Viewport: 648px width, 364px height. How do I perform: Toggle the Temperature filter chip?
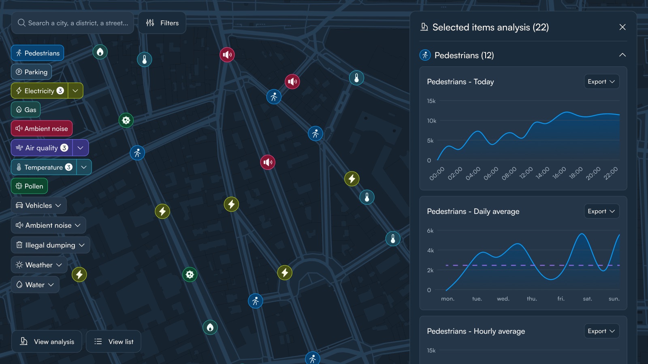[44, 167]
